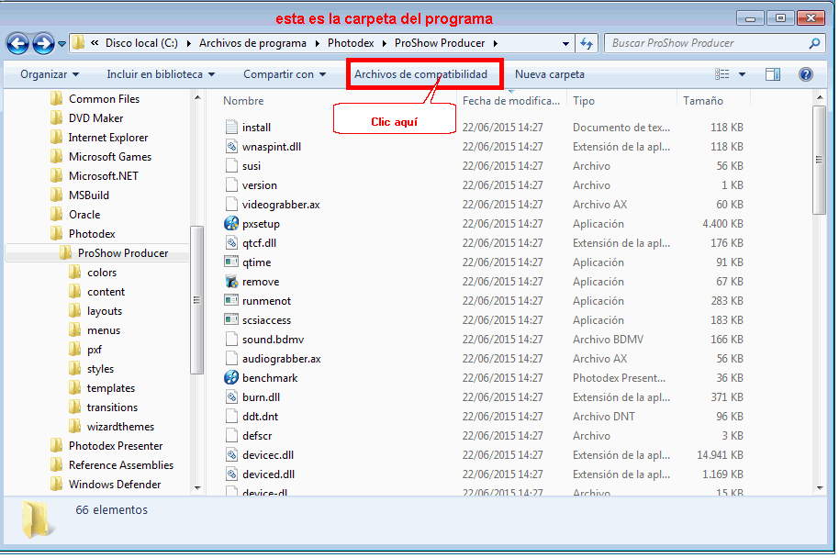
Task: Open the transitions subfolder in tree
Action: (x=104, y=407)
